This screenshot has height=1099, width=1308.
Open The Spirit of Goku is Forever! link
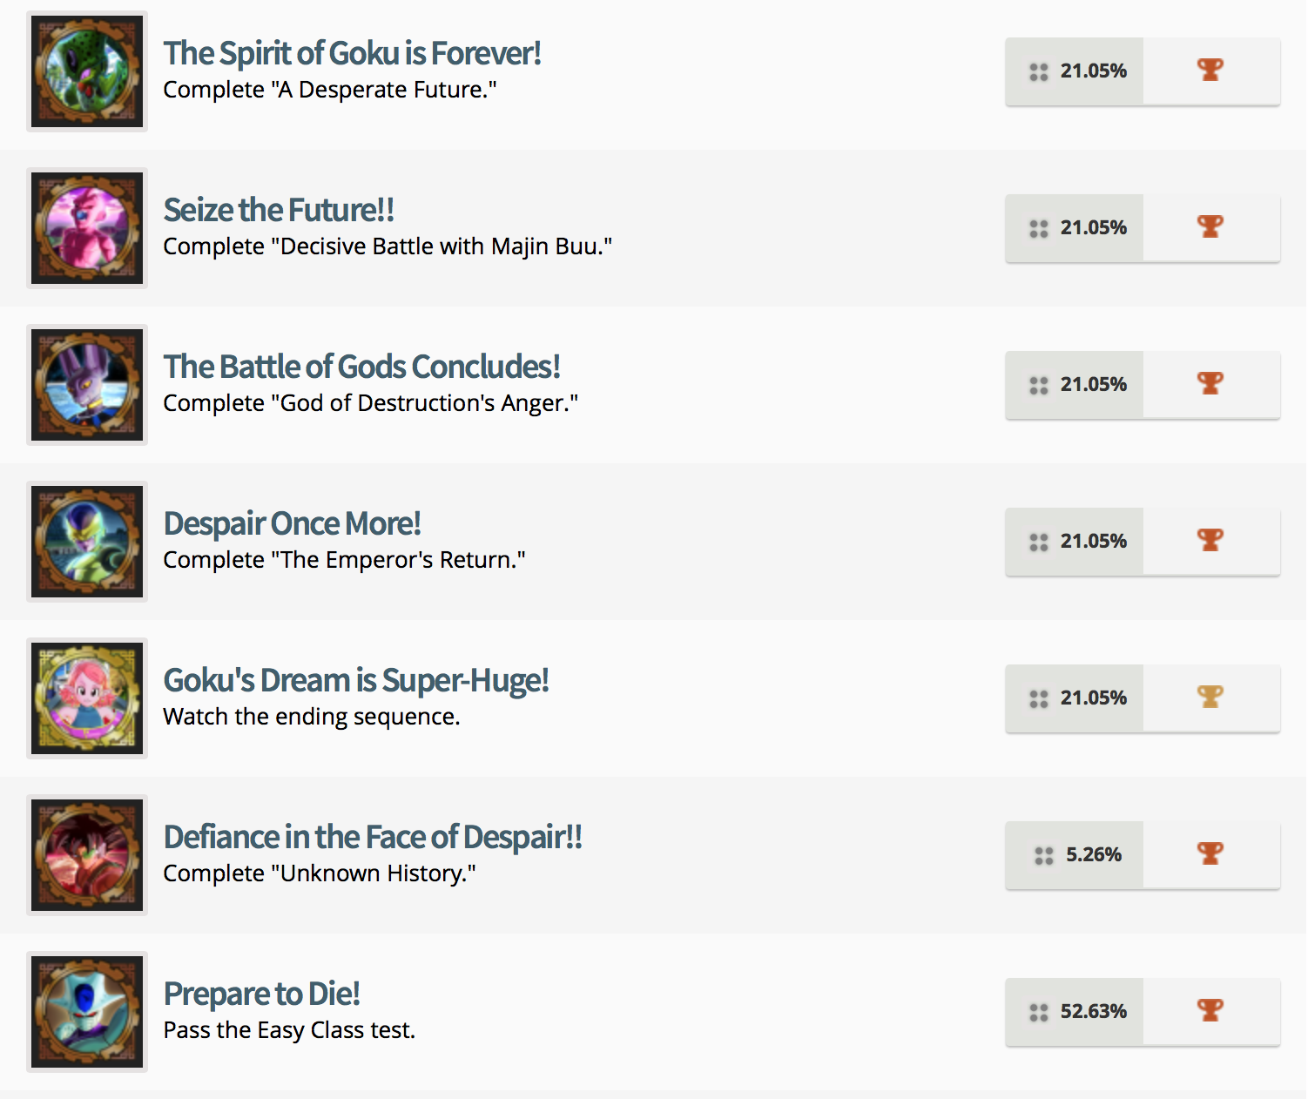352,53
